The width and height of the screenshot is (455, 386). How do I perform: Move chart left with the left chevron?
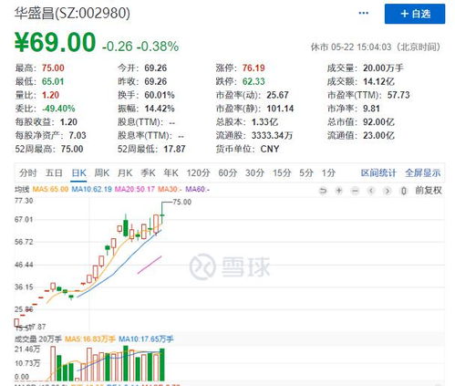[x=371, y=191]
